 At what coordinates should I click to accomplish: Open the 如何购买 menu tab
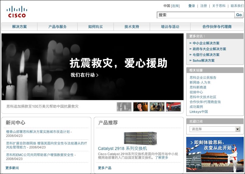(x=96, y=27)
